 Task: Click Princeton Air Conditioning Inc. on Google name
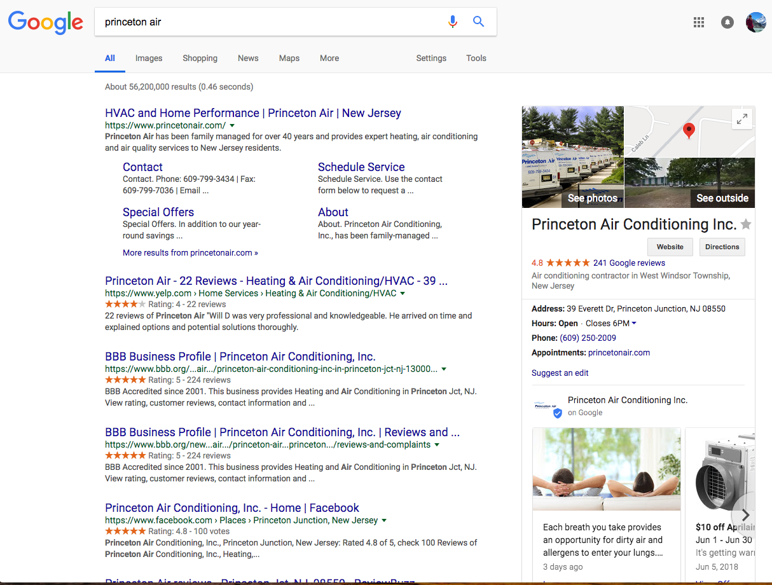click(628, 400)
